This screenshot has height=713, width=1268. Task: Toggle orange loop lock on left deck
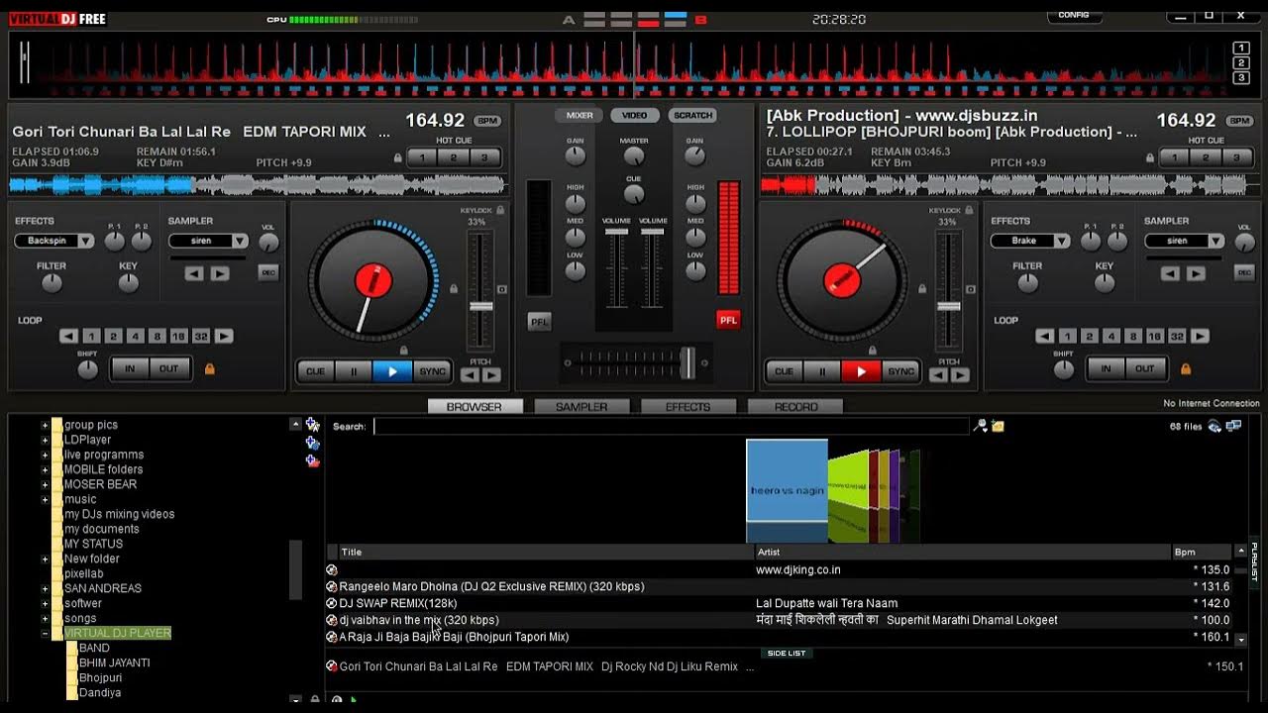point(209,368)
